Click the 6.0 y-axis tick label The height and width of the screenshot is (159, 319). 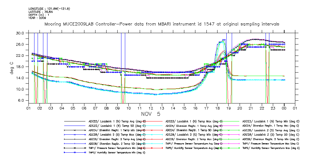pos(21,100)
